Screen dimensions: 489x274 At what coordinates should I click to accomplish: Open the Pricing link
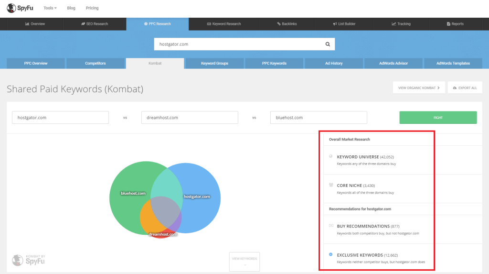coord(92,8)
